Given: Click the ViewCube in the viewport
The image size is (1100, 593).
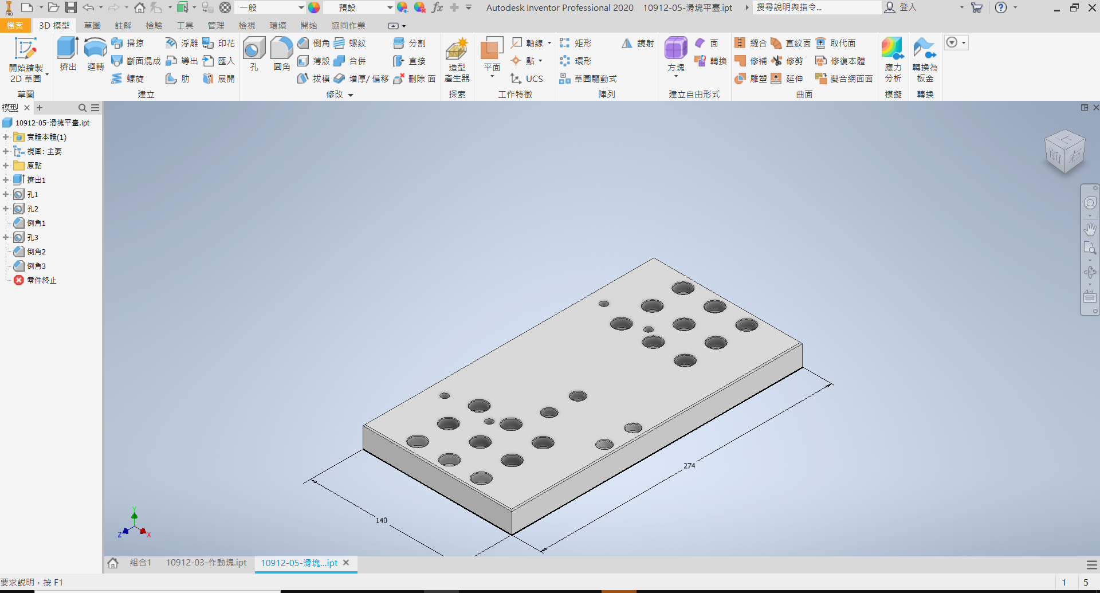Looking at the screenshot, I should click(x=1064, y=151).
